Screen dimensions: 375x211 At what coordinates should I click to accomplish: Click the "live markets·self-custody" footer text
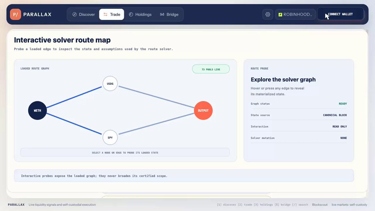[349, 205]
